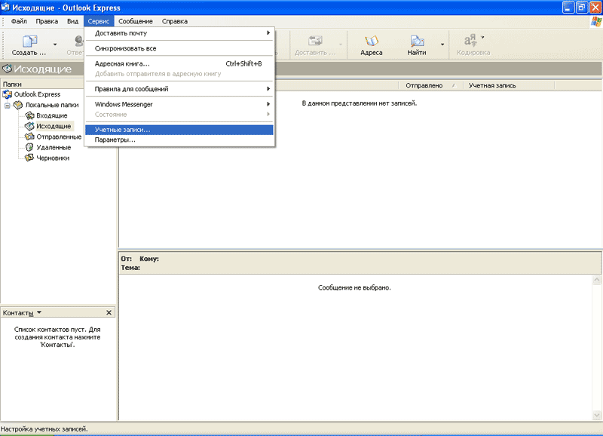Expand the Windows Messenger submenu
Viewport: 603px width, 436px height.
179,104
